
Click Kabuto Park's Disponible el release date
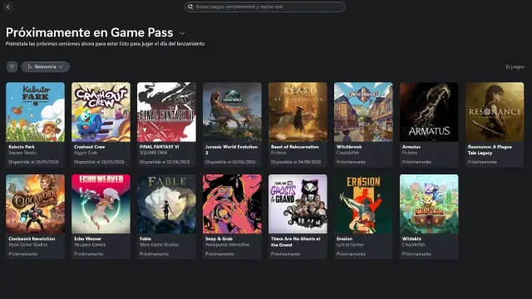coord(33,162)
